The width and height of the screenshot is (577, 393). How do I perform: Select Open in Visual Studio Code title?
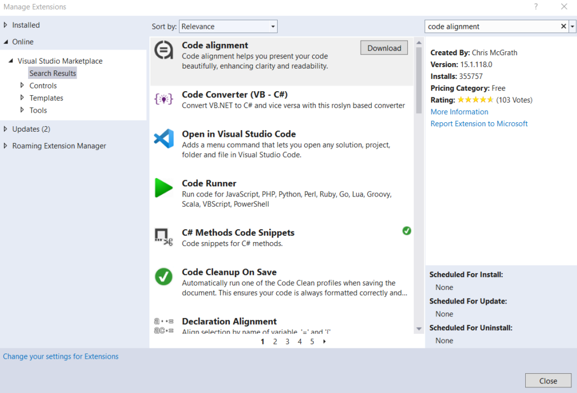[239, 134]
